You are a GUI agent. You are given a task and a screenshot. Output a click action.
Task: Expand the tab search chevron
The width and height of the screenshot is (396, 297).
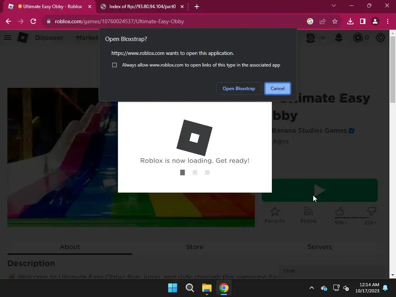coord(334,5)
